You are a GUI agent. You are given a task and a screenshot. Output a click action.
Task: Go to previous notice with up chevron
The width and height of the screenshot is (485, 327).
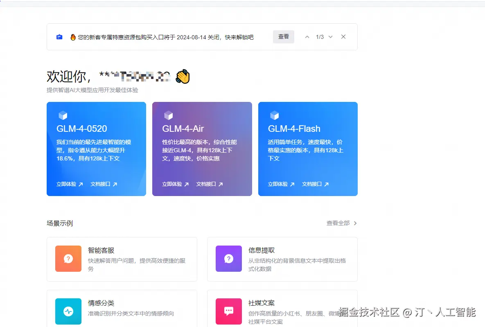coord(307,37)
